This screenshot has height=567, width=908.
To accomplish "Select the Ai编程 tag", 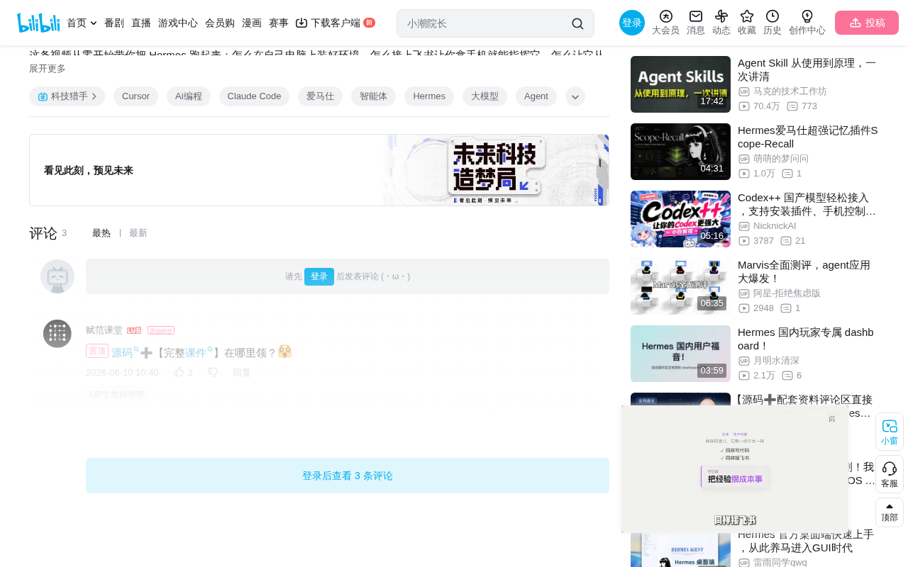I will tap(189, 96).
